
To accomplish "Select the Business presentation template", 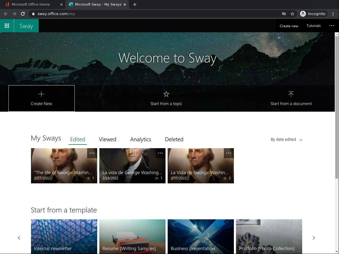I will pos(201,237).
